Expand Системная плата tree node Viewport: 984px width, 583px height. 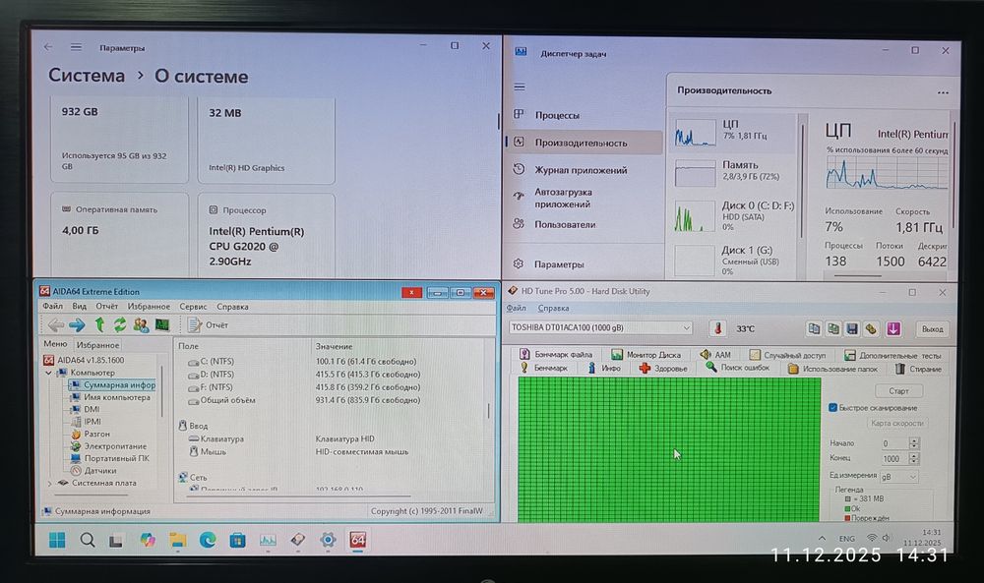(49, 484)
